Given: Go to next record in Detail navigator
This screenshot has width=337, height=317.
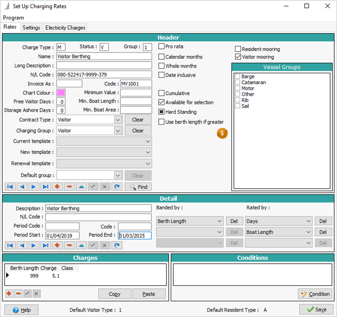Looking at the screenshot, I should click(34, 245).
